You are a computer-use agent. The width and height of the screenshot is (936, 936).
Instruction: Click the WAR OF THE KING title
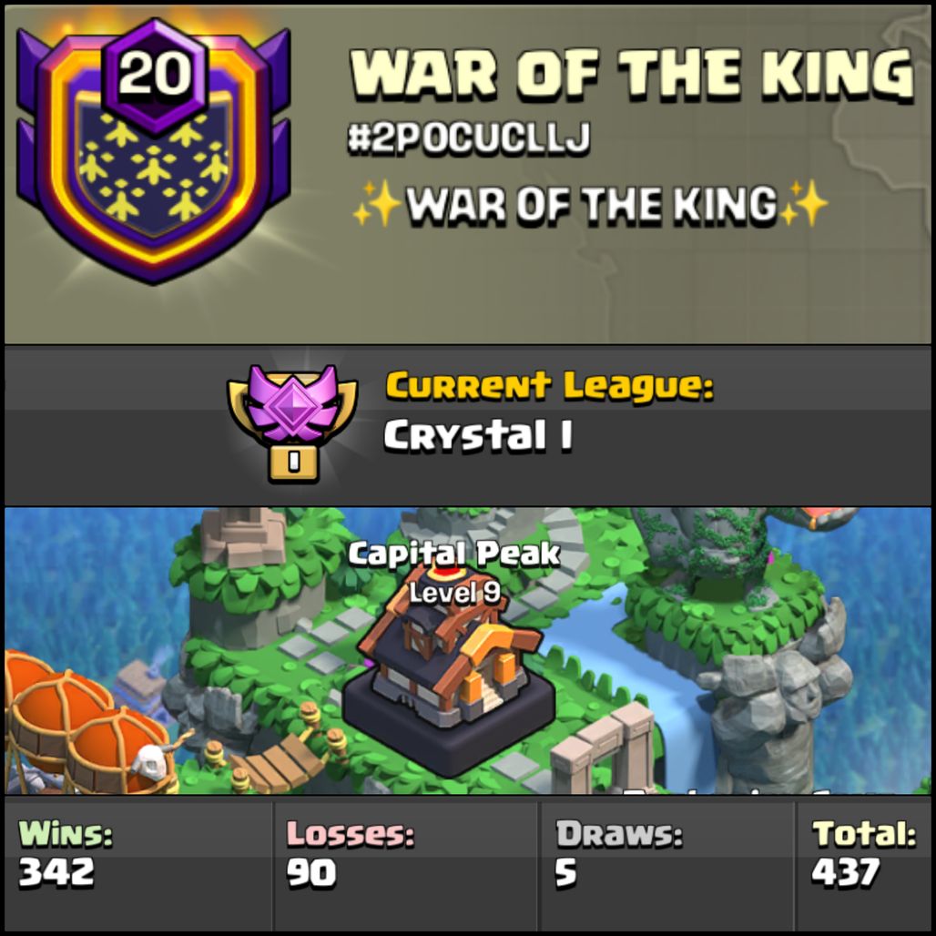(631, 73)
